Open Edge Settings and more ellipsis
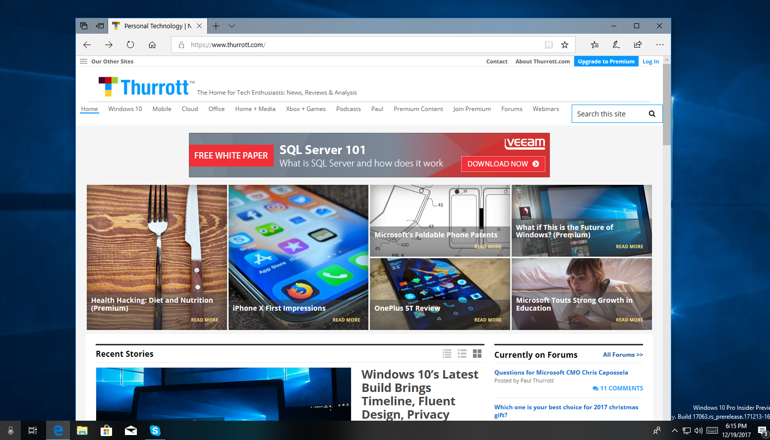 [659, 45]
